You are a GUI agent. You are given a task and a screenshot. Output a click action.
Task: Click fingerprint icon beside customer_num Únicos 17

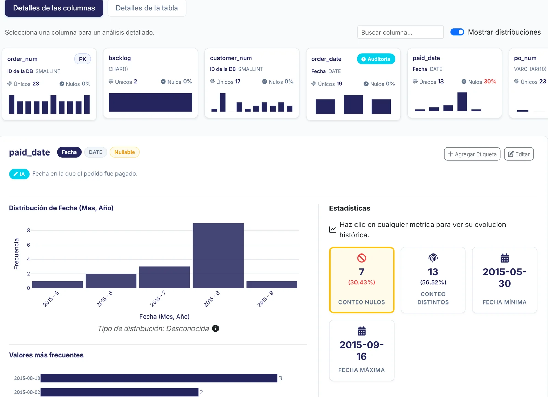pos(212,82)
